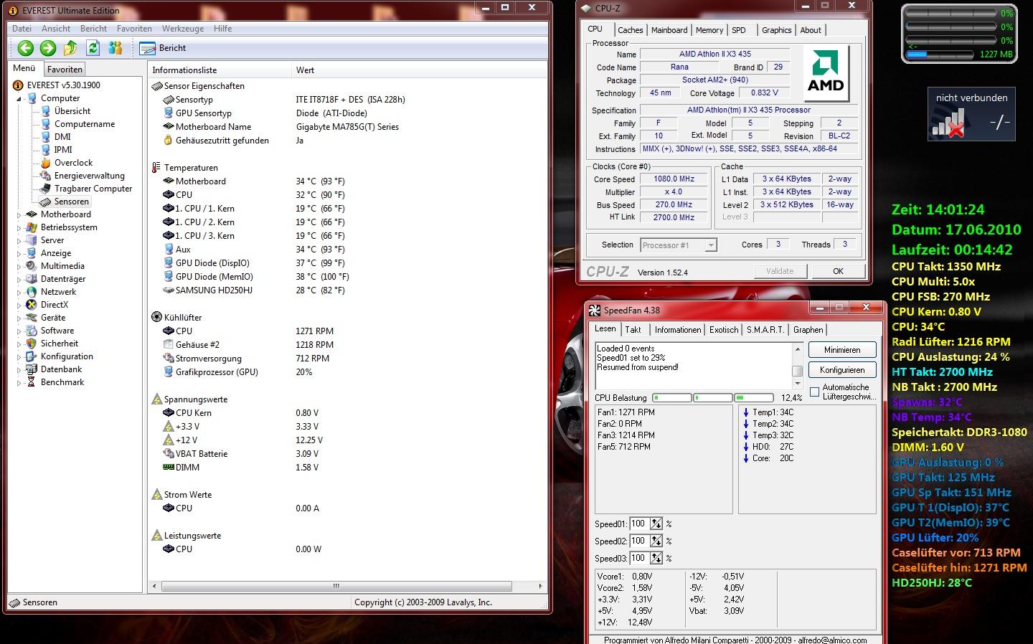The image size is (1033, 644).
Task: Expand the DirectX tree node
Action: 19,305
